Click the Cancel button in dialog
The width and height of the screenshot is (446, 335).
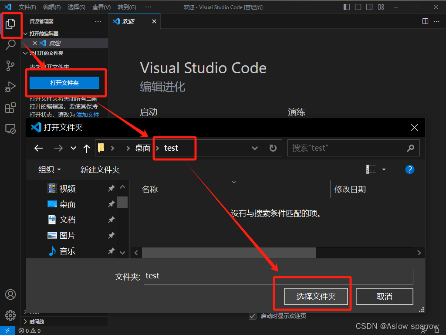coord(384,296)
